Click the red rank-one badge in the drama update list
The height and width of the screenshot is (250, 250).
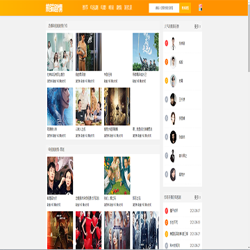point(167,211)
